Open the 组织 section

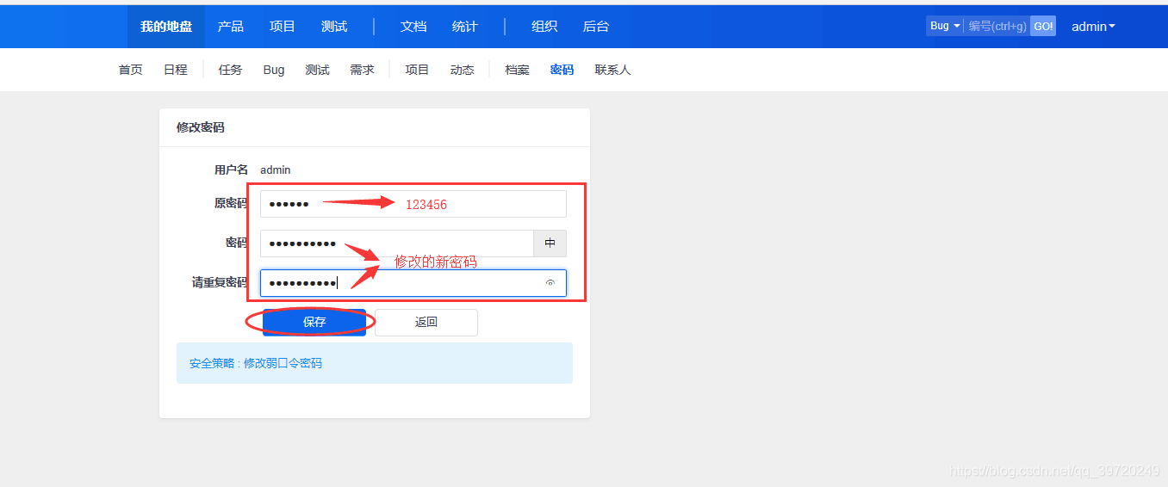[544, 27]
